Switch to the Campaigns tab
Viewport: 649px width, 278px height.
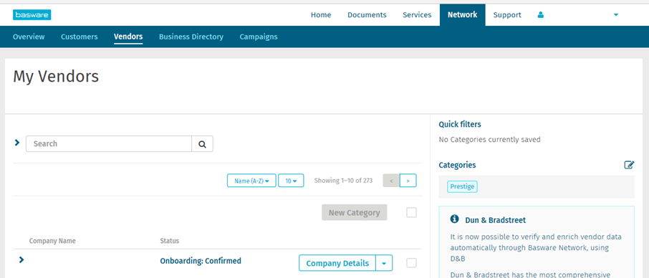pyautogui.click(x=259, y=37)
